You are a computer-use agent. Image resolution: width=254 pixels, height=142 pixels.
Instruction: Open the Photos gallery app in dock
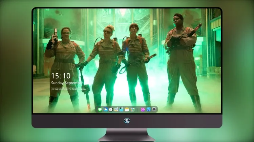(x=132, y=110)
